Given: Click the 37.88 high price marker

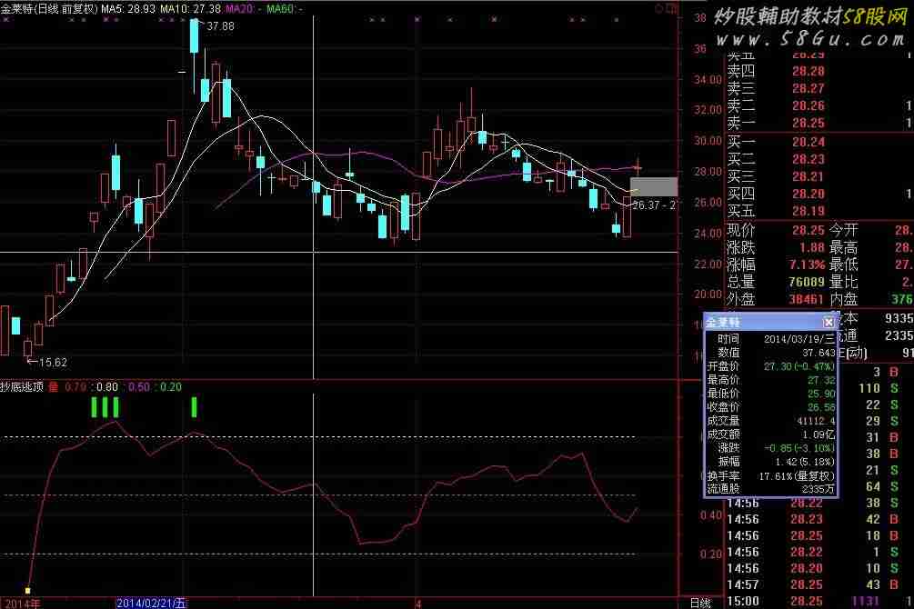Looking at the screenshot, I should 220,26.
